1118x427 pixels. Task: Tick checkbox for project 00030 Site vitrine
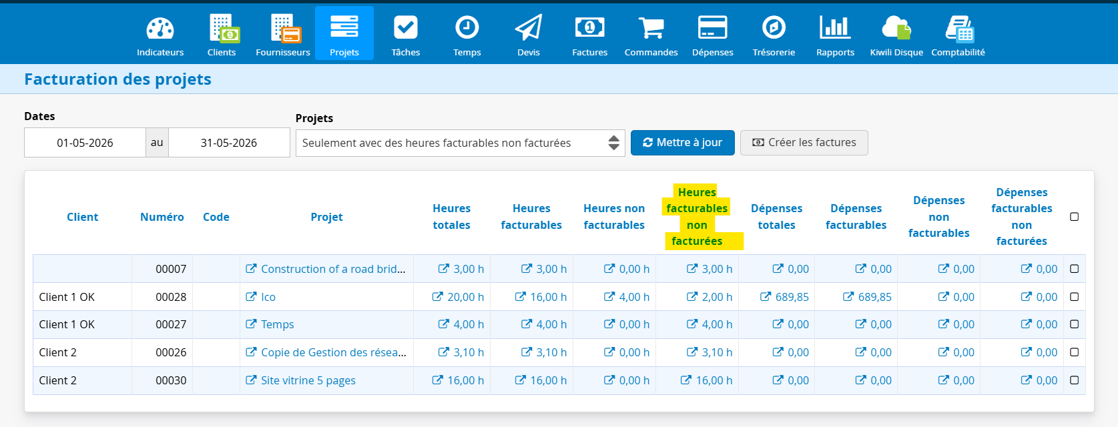pos(1074,380)
